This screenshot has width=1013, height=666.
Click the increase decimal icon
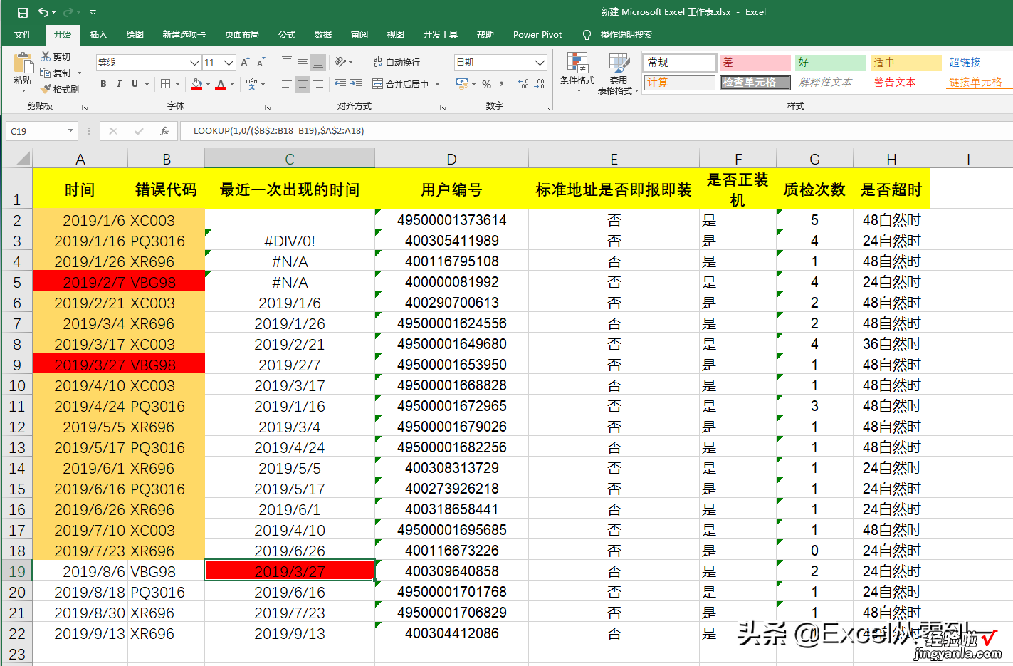click(524, 84)
